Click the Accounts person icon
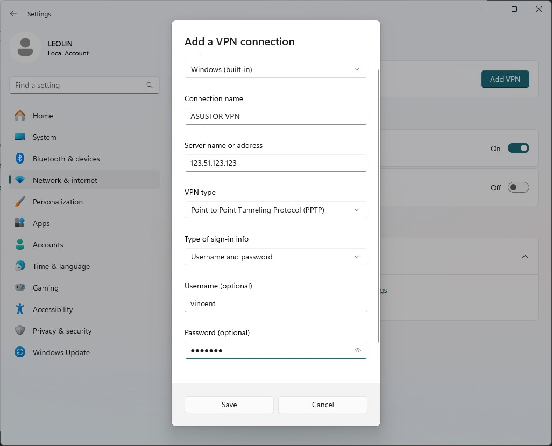Screen dimensions: 552x446 tap(20, 245)
